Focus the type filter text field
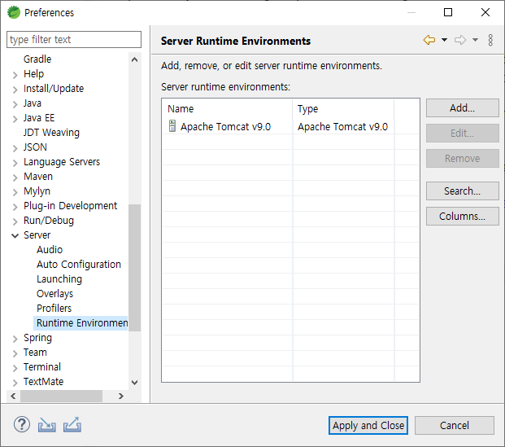 click(74, 39)
